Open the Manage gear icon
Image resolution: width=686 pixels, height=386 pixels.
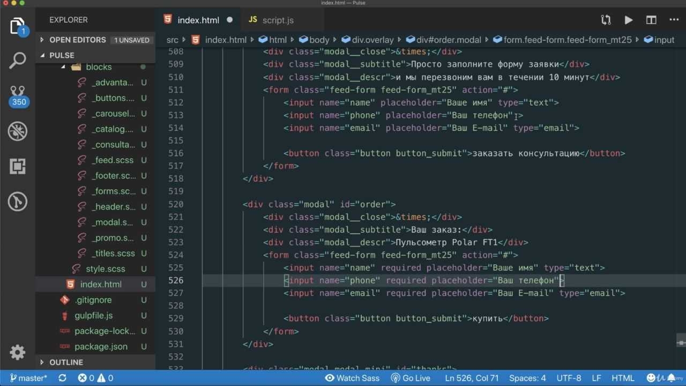pyautogui.click(x=18, y=352)
